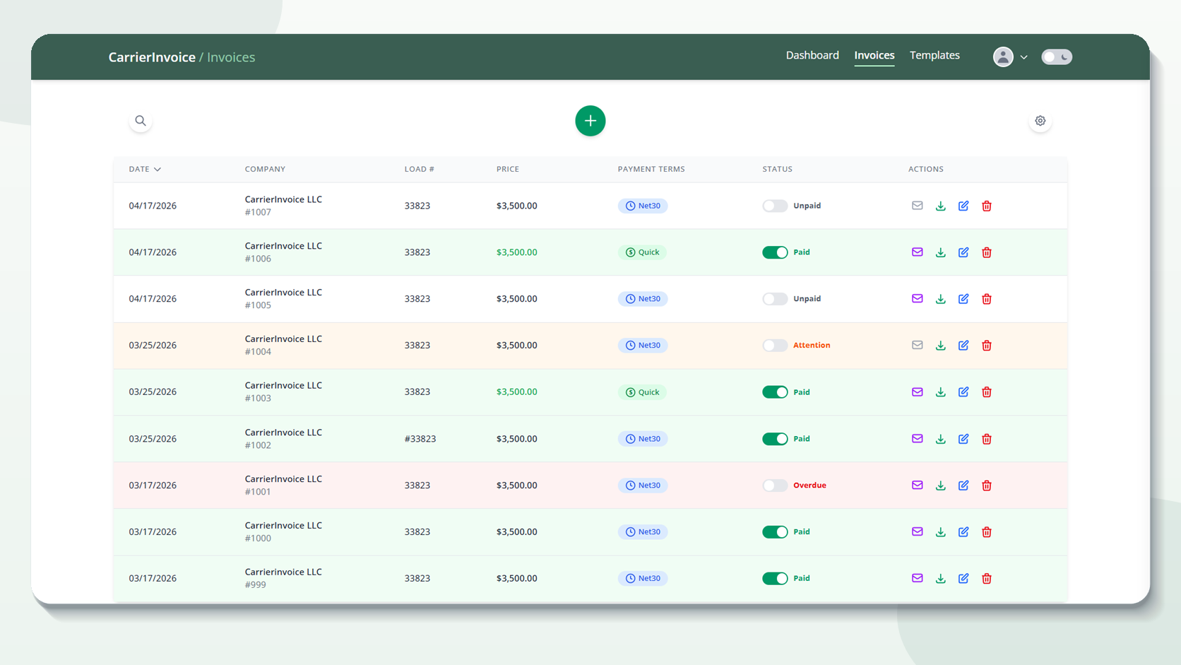The width and height of the screenshot is (1181, 665).
Task: Click Quick payment terms for invoice #1006
Action: (642, 252)
